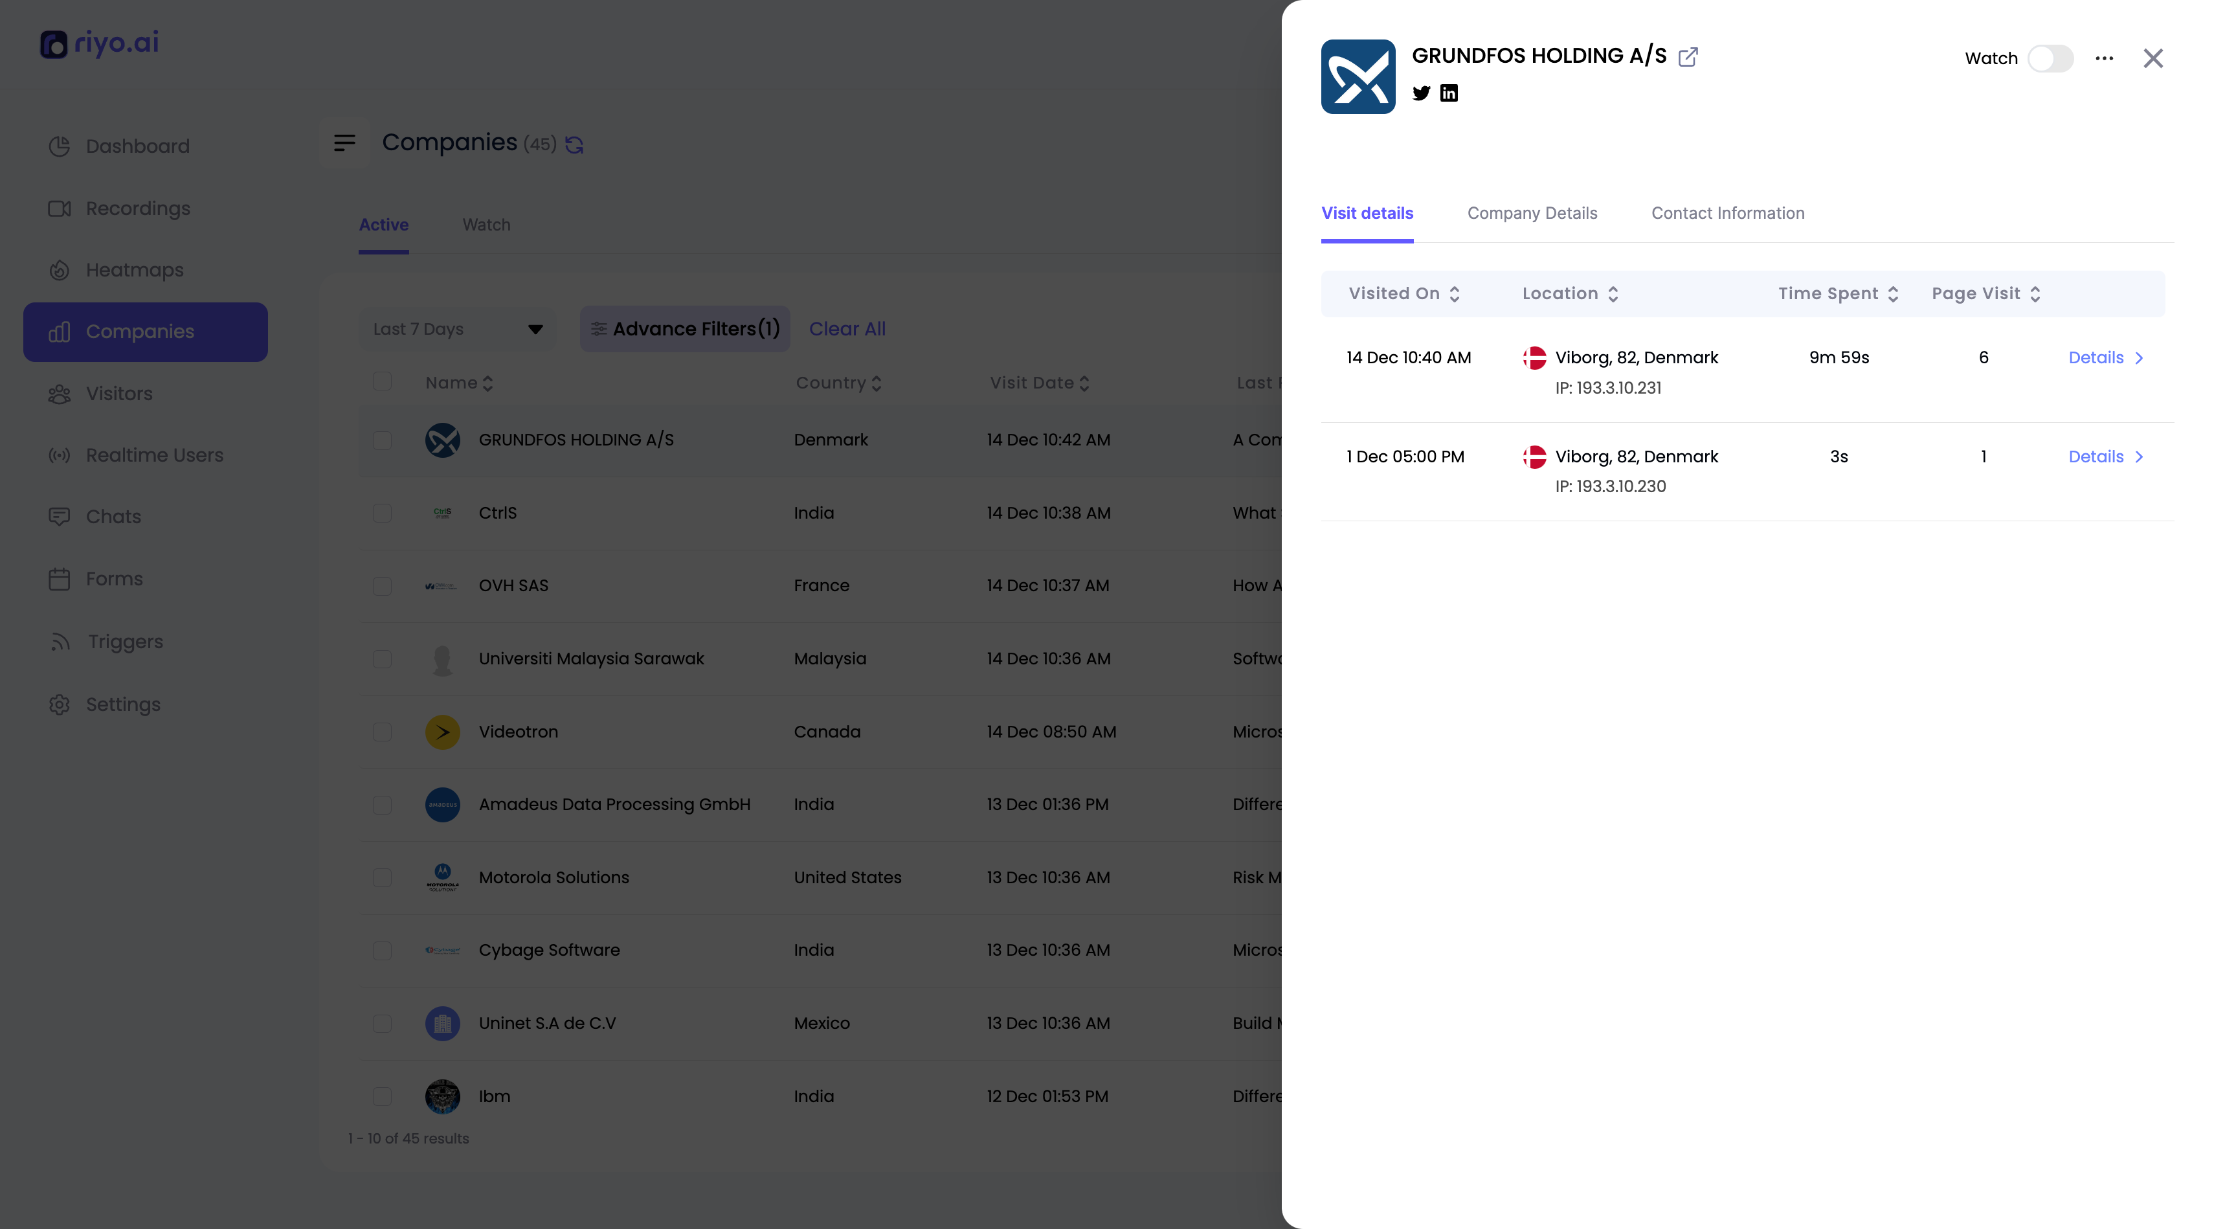2214x1229 pixels.
Task: Check the GRUNDFOS HOLDING A/S row checkbox
Action: point(383,440)
